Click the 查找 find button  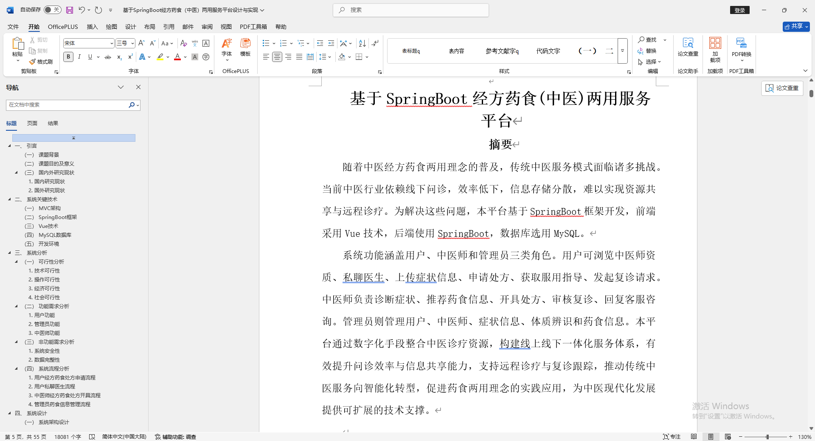pos(648,39)
